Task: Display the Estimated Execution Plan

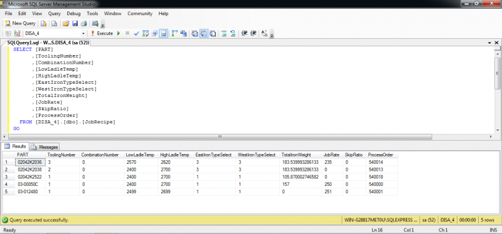Action: click(146, 33)
